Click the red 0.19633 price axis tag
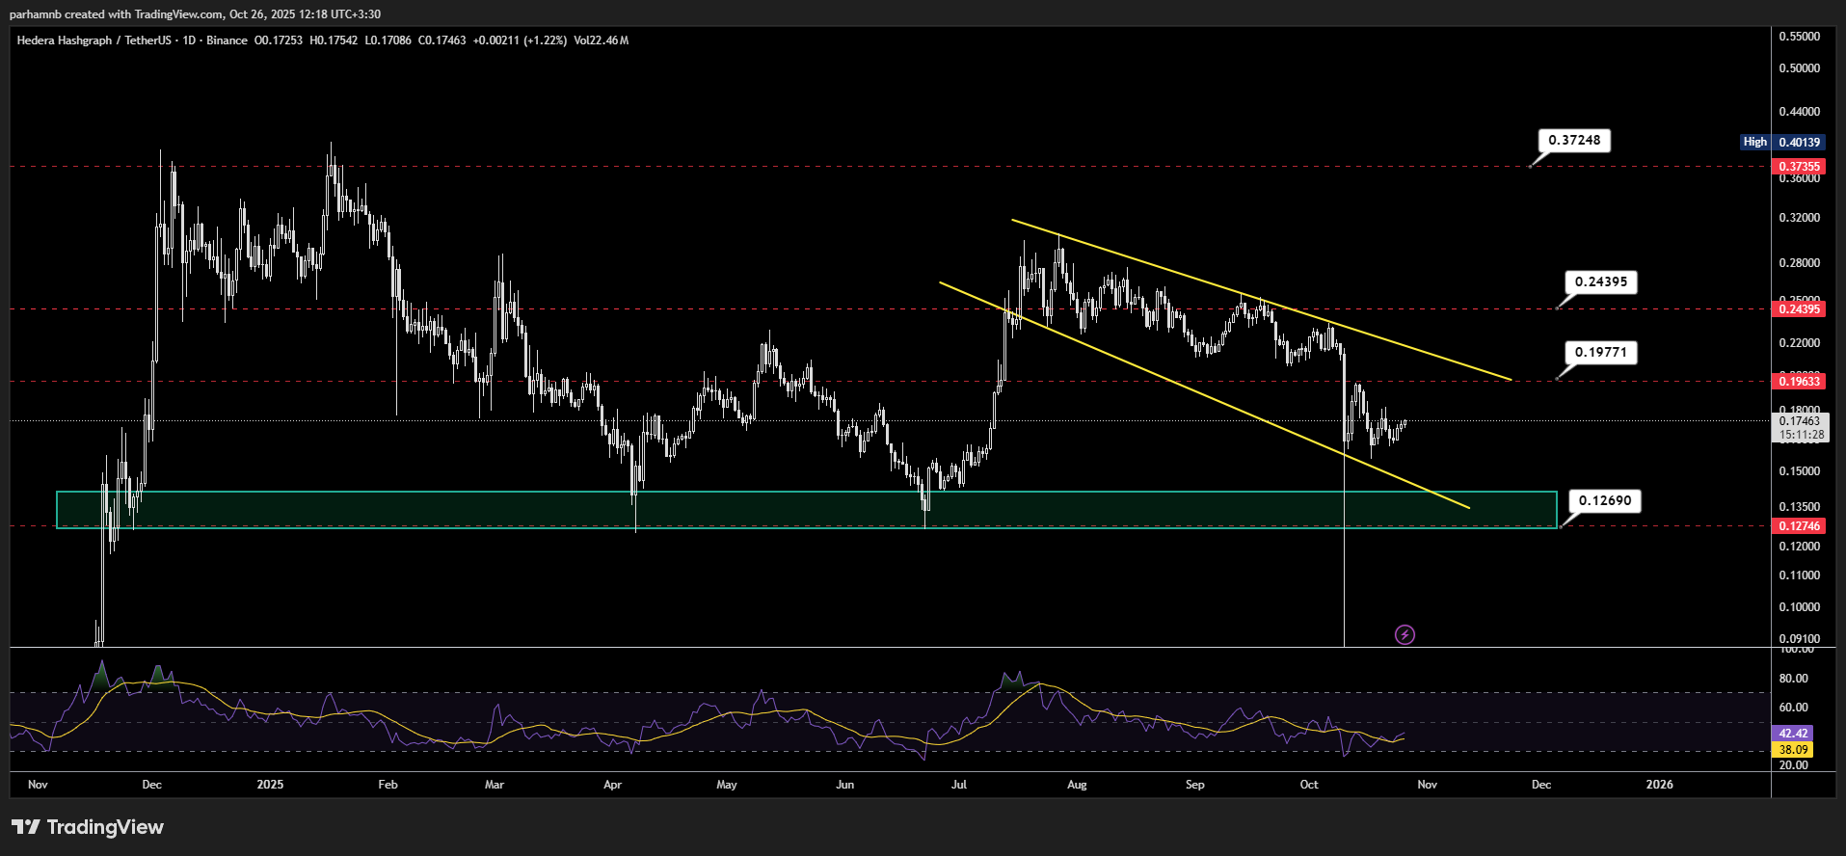Viewport: 1846px width, 856px height. click(1799, 382)
